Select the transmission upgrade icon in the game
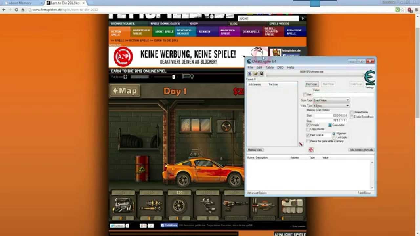Image resolution: width=420 pixels, height=236 pixels. 151,205
